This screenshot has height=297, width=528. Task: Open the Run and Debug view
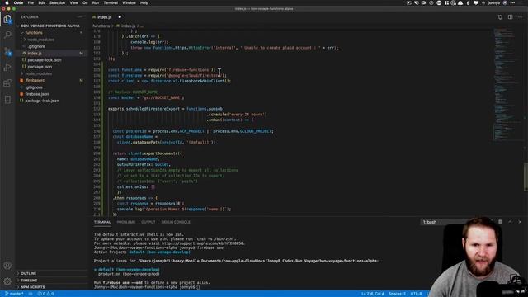click(7, 68)
